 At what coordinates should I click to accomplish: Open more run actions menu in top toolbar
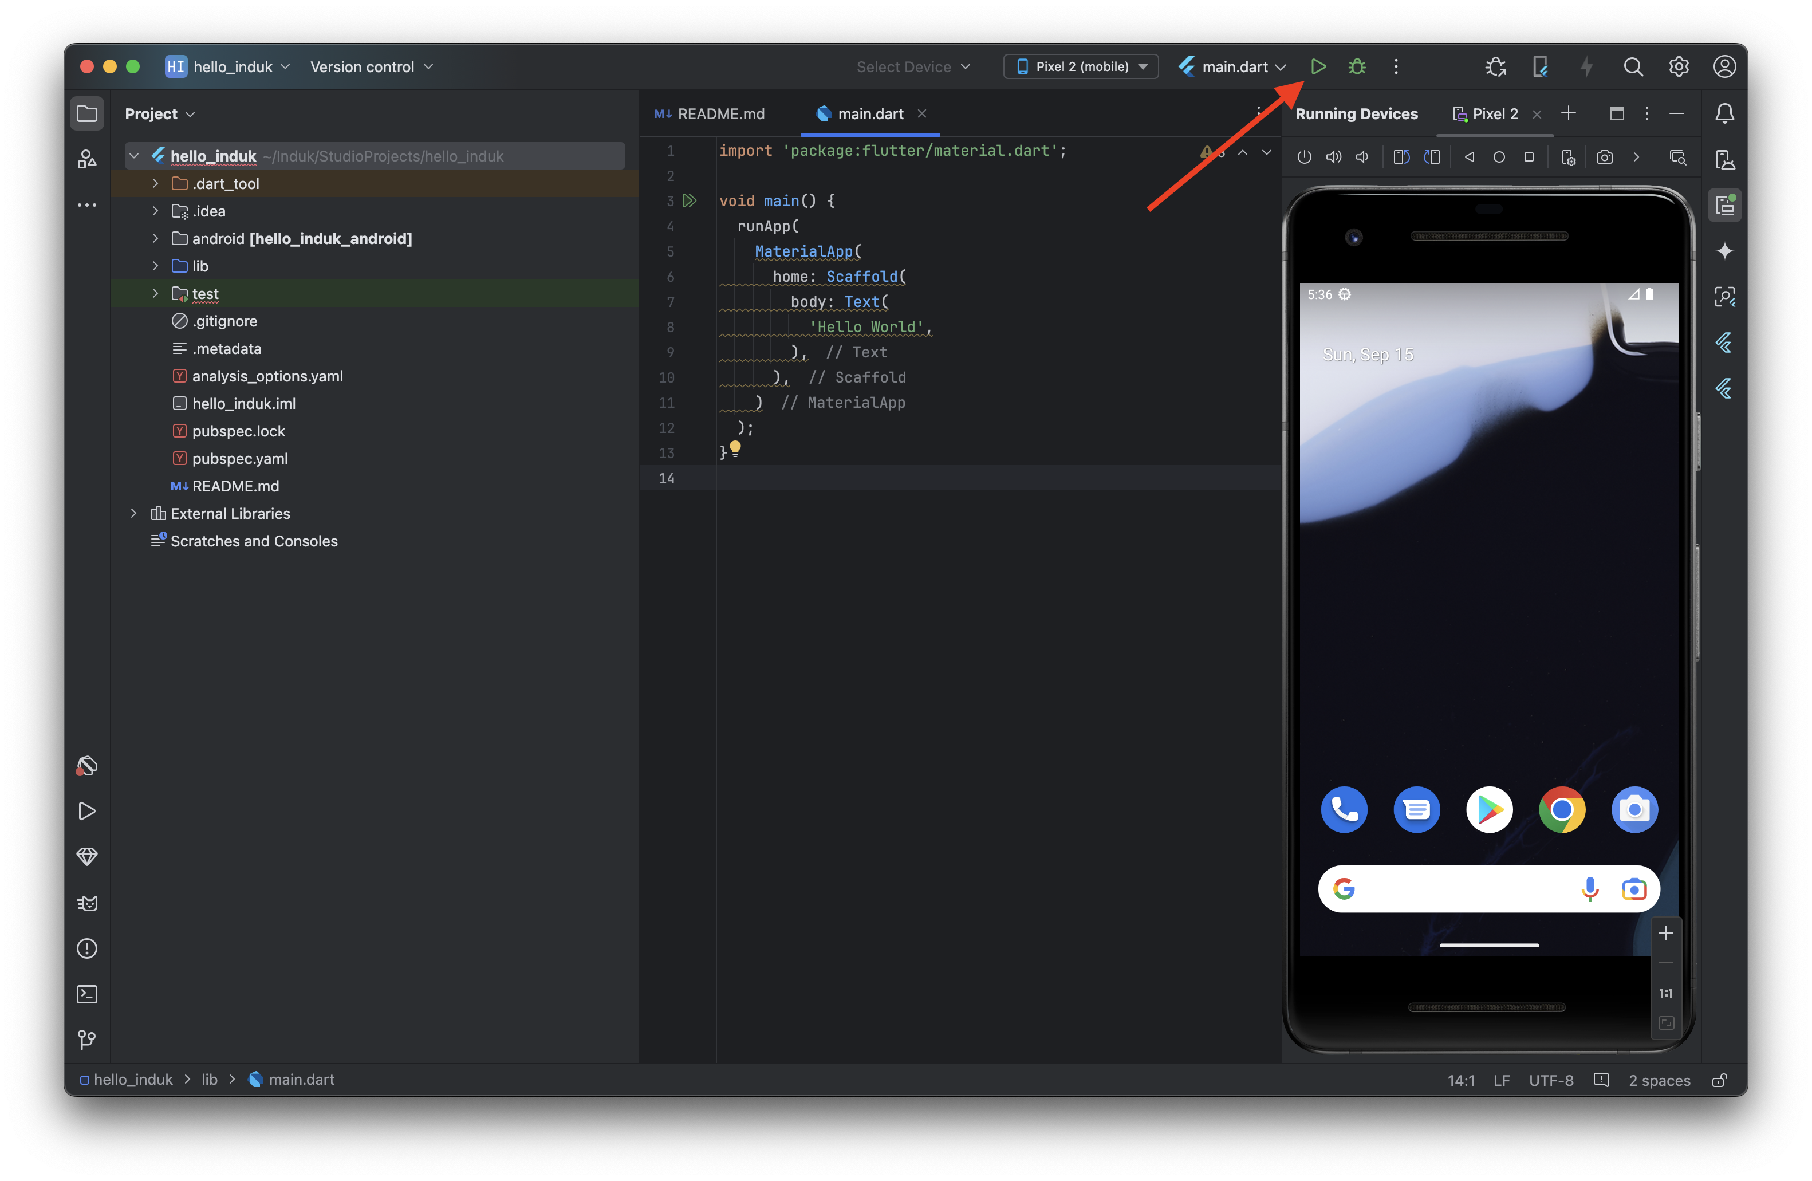click(x=1396, y=66)
